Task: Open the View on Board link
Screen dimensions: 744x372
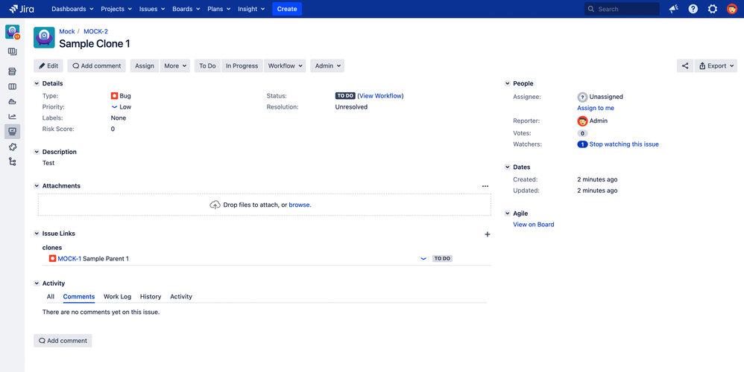Action: click(533, 225)
